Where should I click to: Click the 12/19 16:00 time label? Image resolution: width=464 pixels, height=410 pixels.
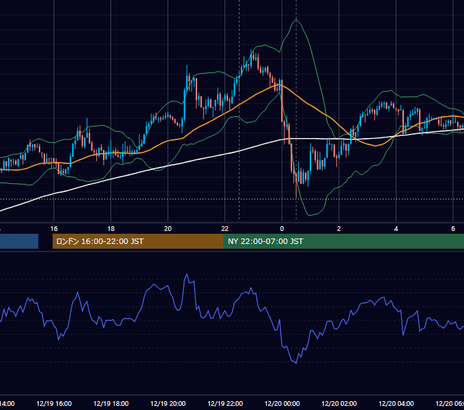[54, 403]
